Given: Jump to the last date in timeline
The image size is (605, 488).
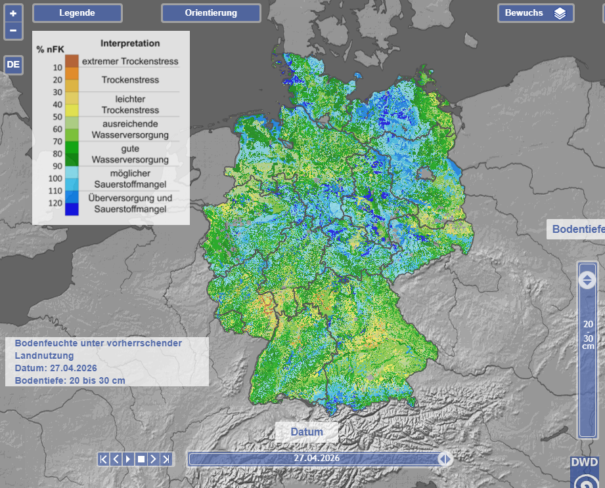Looking at the screenshot, I should pyautogui.click(x=166, y=459).
